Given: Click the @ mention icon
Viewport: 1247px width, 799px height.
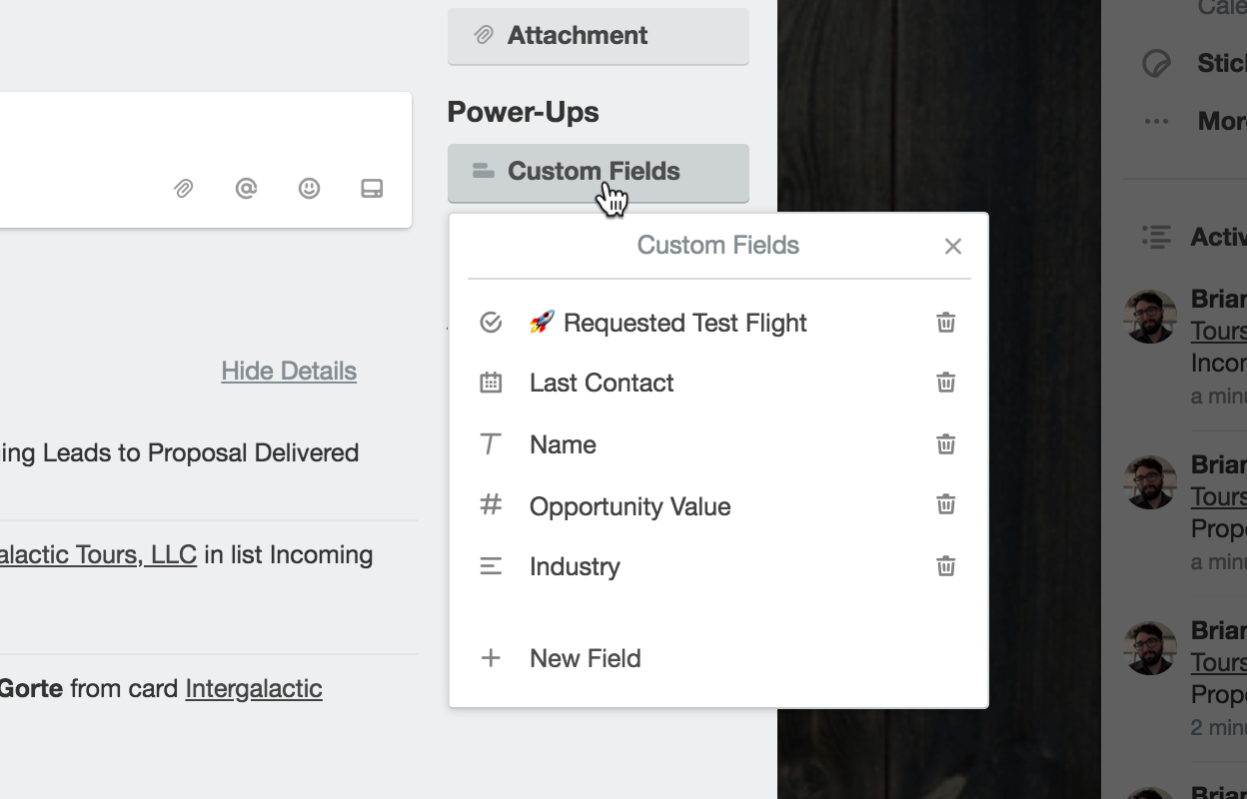Looking at the screenshot, I should tap(246, 188).
